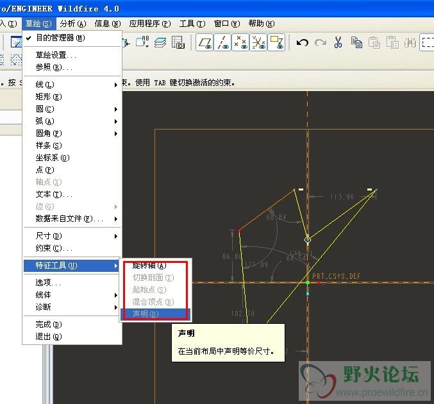Toggle constraints display icon in toolbar
Viewport: 434px width, 404px height.
pos(222,42)
